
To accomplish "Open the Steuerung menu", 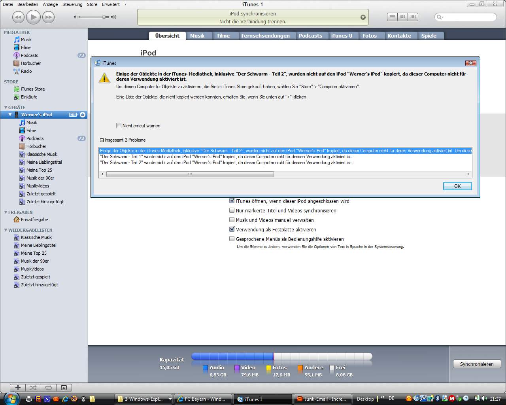I will (x=72, y=4).
